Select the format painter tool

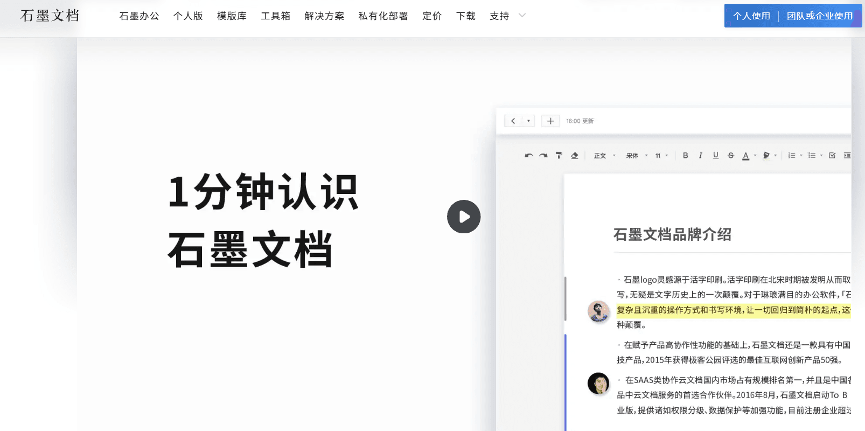[559, 155]
